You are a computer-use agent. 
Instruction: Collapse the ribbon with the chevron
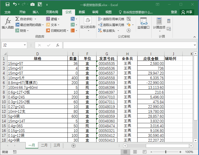[x=194, y=37]
